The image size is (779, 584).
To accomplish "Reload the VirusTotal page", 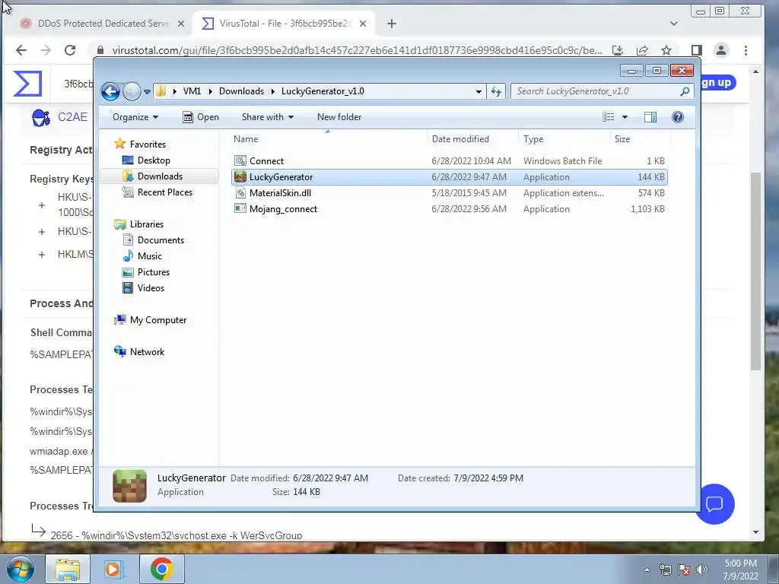I will point(70,50).
